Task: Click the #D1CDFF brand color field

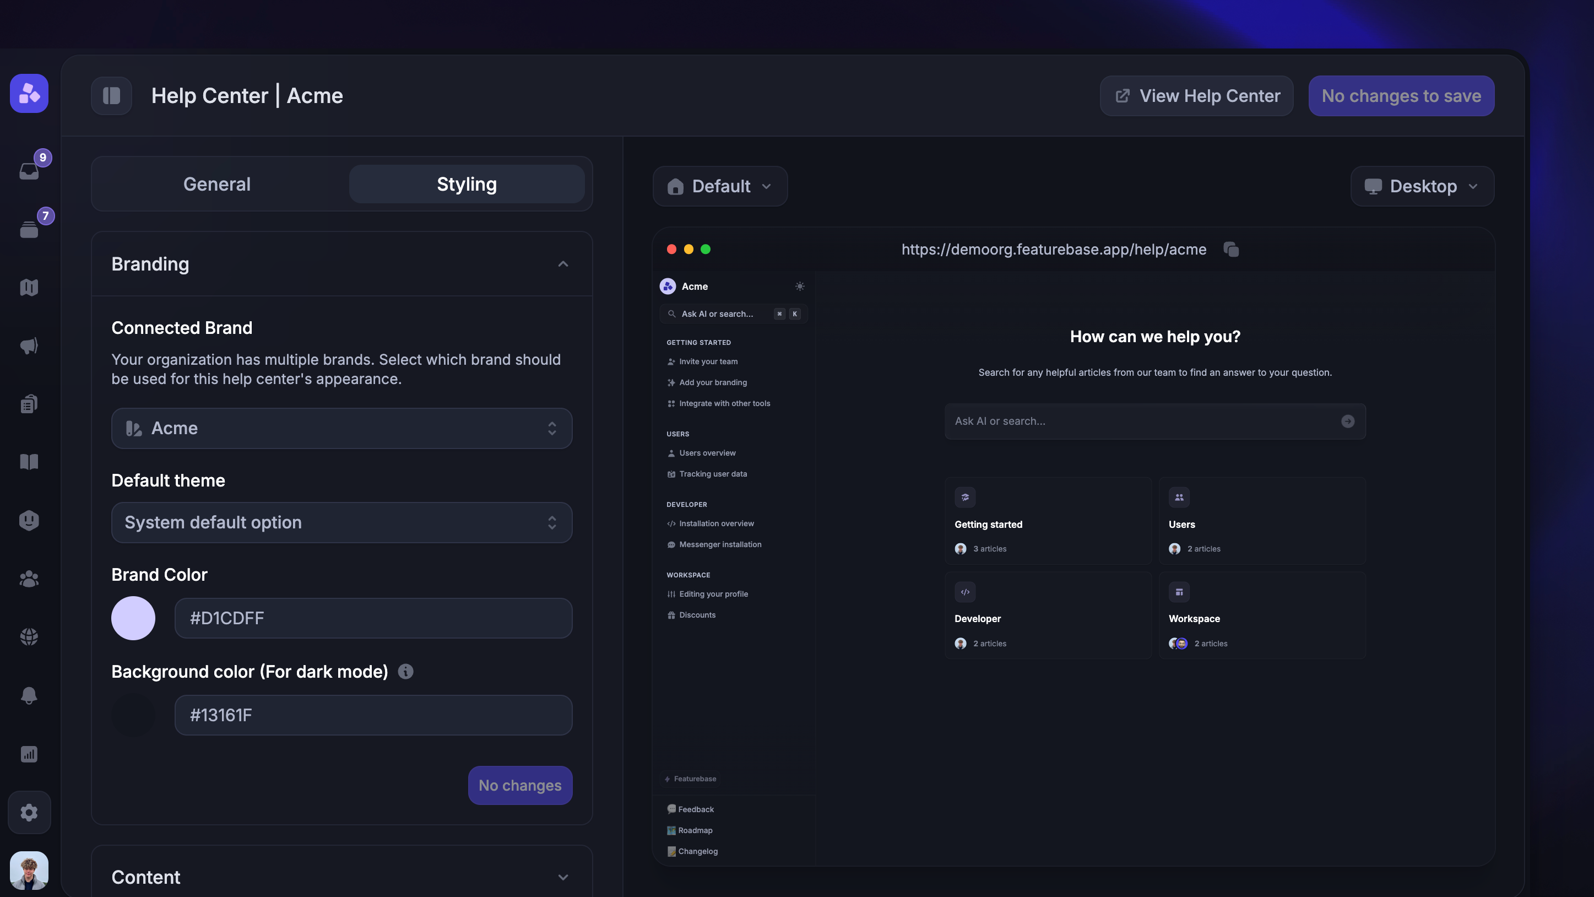Action: point(374,618)
